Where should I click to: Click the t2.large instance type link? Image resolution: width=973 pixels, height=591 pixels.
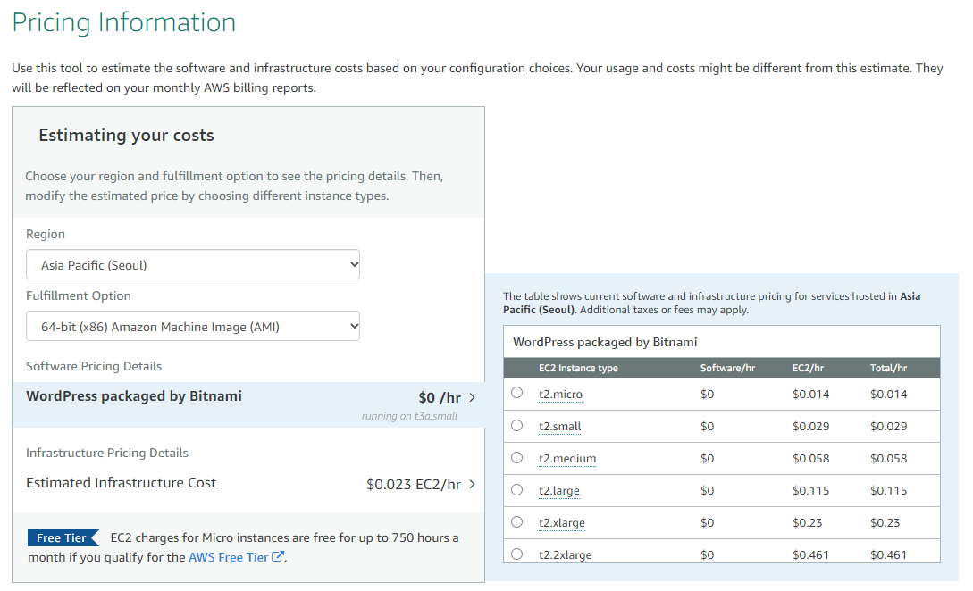(559, 491)
